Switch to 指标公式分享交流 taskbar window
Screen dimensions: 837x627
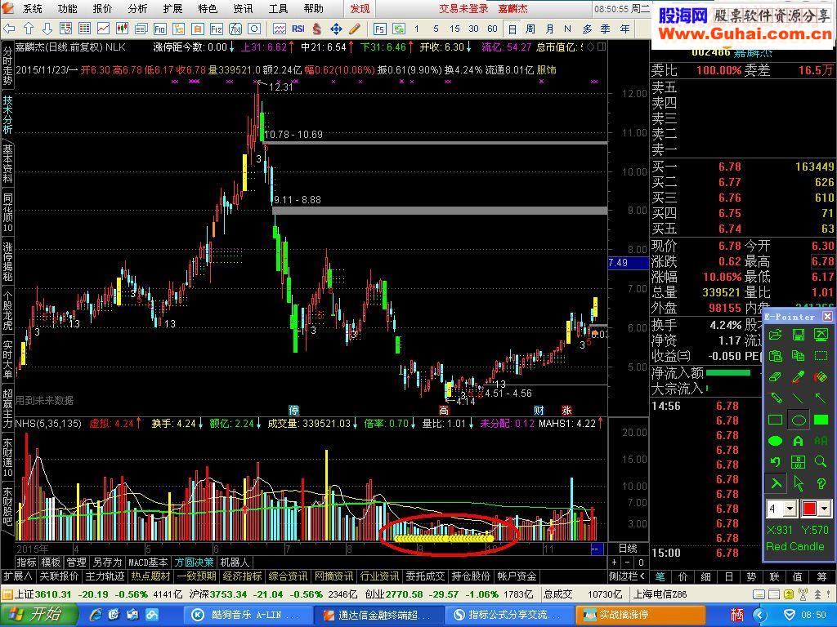click(508, 615)
